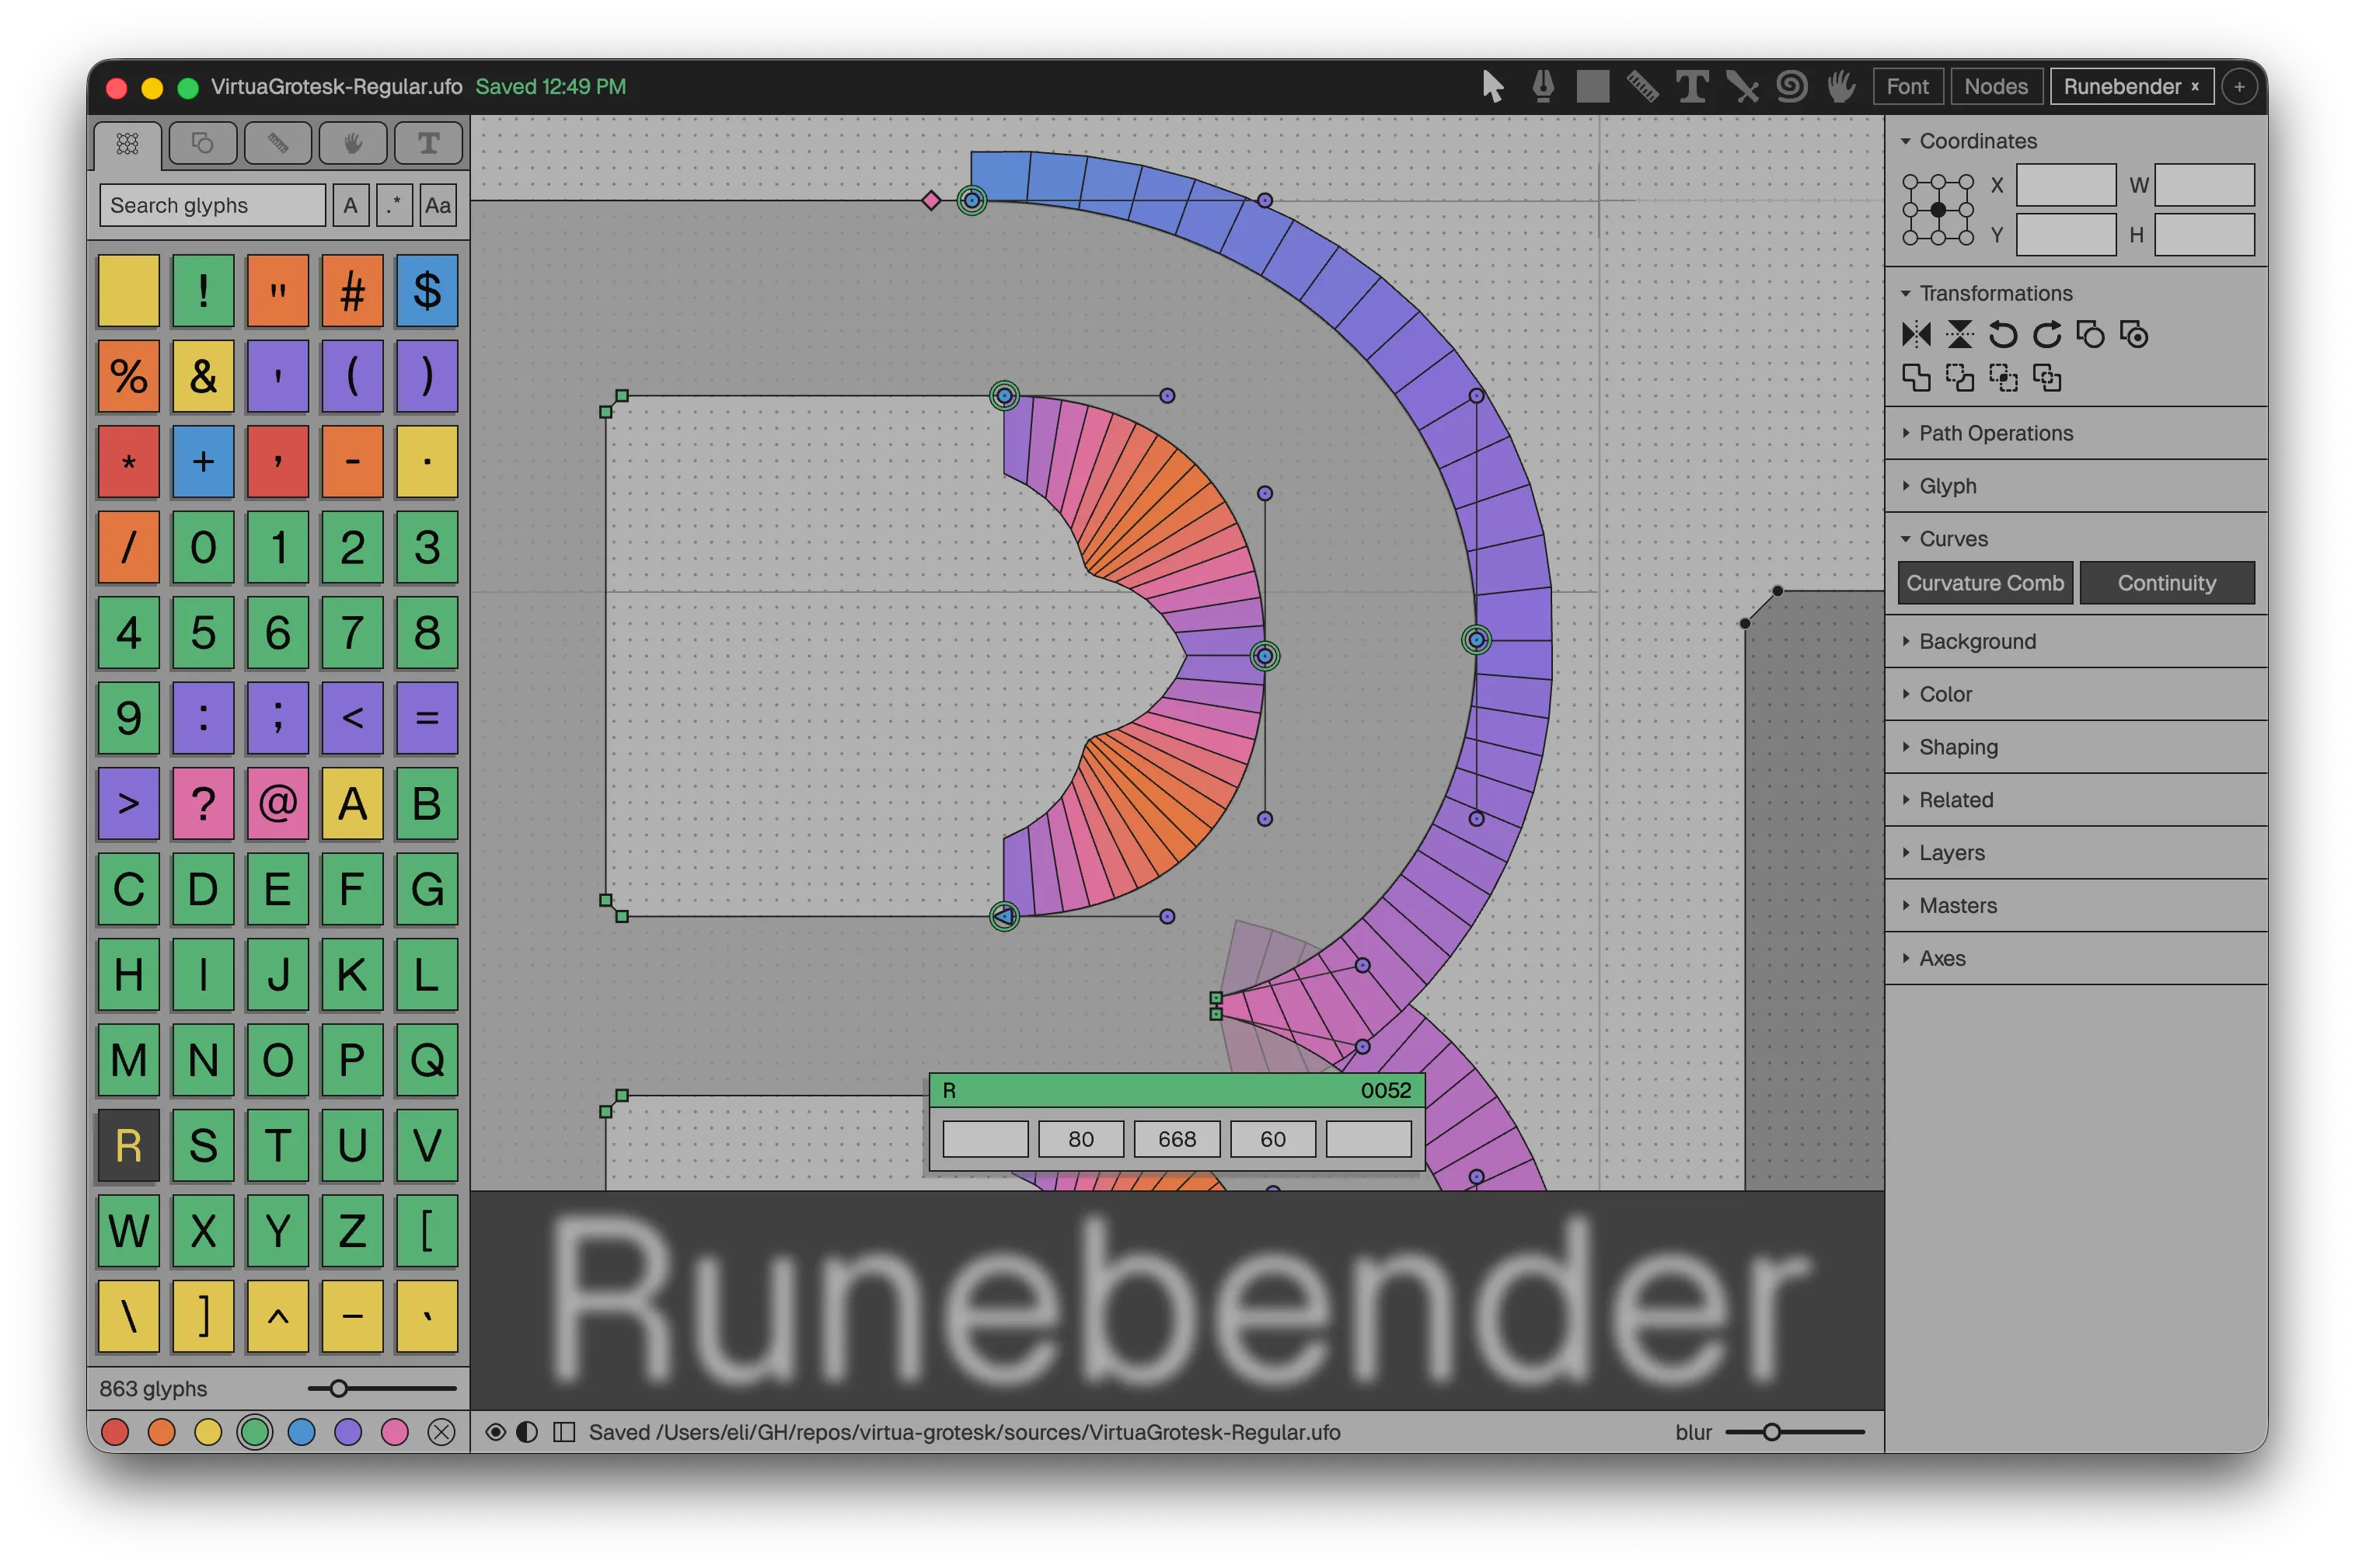Rotate selection counterclockwise

coord(2003,334)
